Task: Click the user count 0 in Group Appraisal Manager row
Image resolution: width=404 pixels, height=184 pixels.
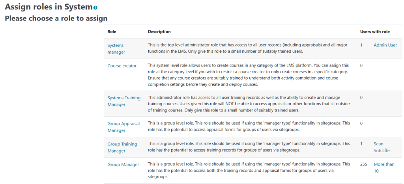Action: [361, 123]
